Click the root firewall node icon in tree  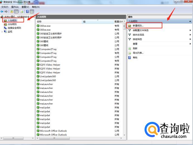[2, 17]
